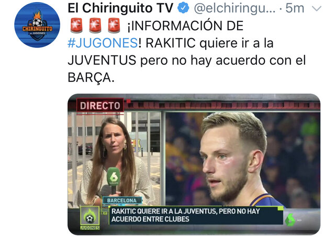This screenshot has width=335, height=237.
Task: Open El Chiringuito profile avatar
Action: tap(37, 25)
